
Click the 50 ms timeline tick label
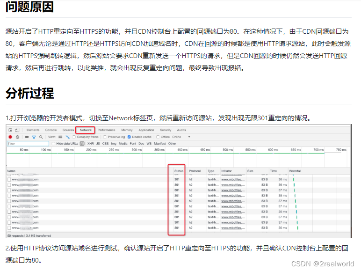24,150
